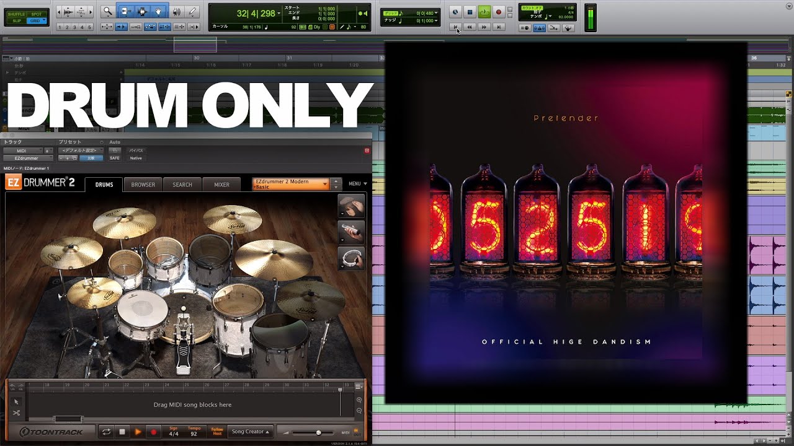Open the MIDI track selector dropdown

[23, 151]
